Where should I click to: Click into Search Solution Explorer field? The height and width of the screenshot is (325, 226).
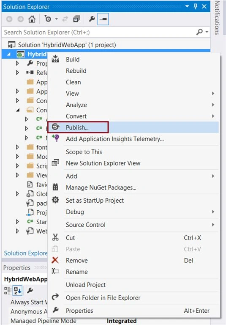(x=99, y=32)
